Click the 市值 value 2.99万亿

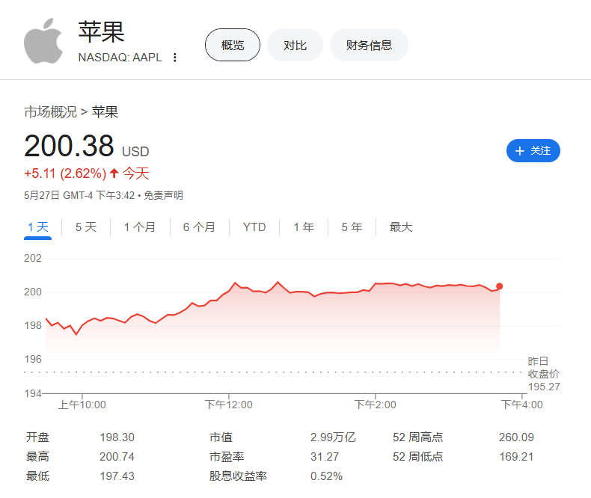[x=333, y=437]
